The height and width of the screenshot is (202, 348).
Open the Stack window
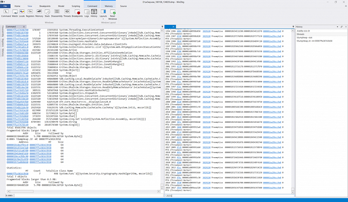[47, 13]
